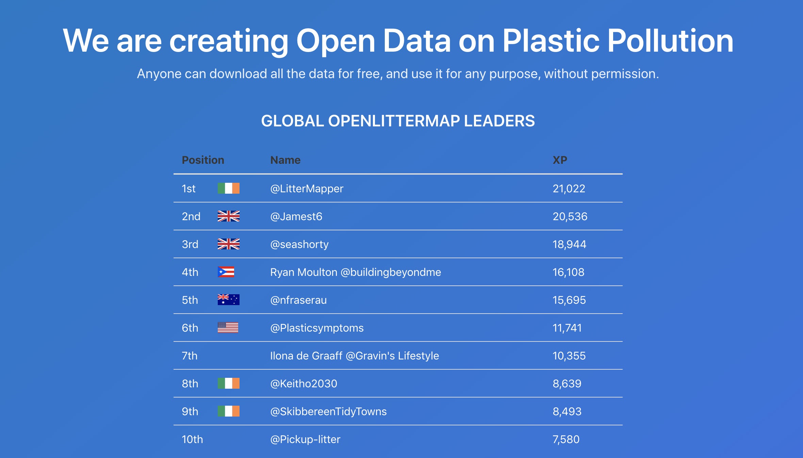
Task: Click the Position column header
Action: pos(203,160)
